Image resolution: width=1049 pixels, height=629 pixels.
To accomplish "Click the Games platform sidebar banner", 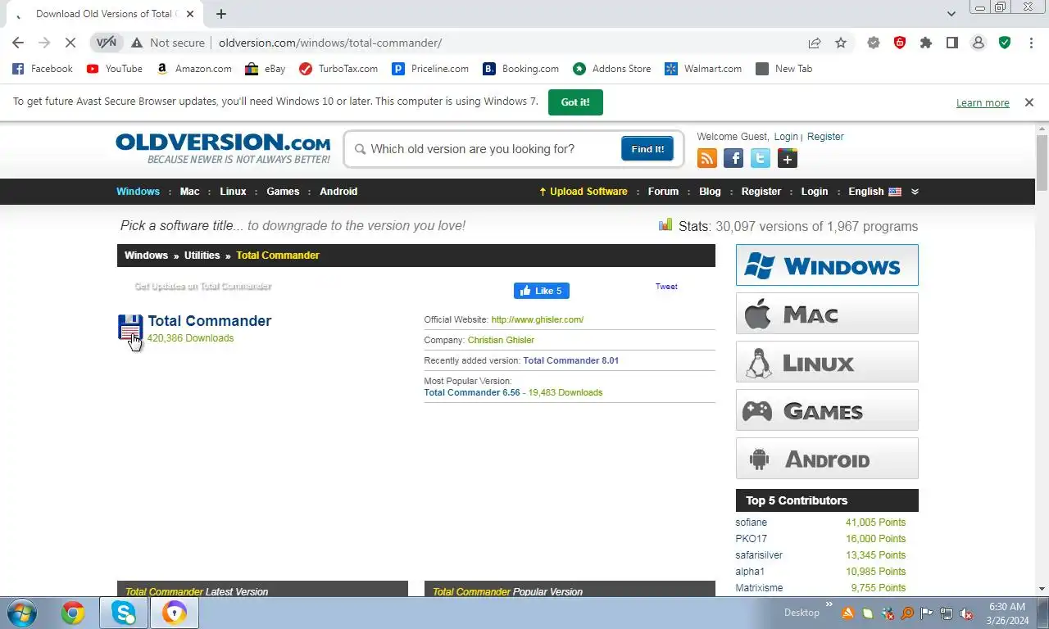I will tap(827, 410).
